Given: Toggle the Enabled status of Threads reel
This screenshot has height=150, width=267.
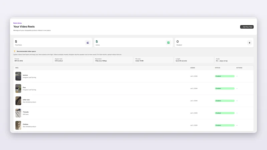Looking at the screenshot, I should point(225,113).
